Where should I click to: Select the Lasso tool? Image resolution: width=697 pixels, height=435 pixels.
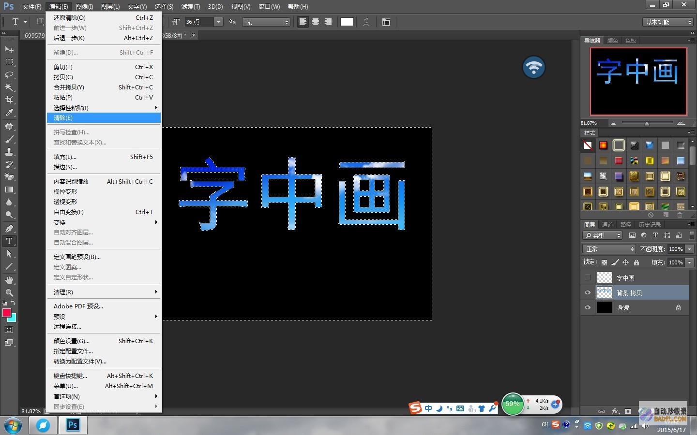(9, 74)
